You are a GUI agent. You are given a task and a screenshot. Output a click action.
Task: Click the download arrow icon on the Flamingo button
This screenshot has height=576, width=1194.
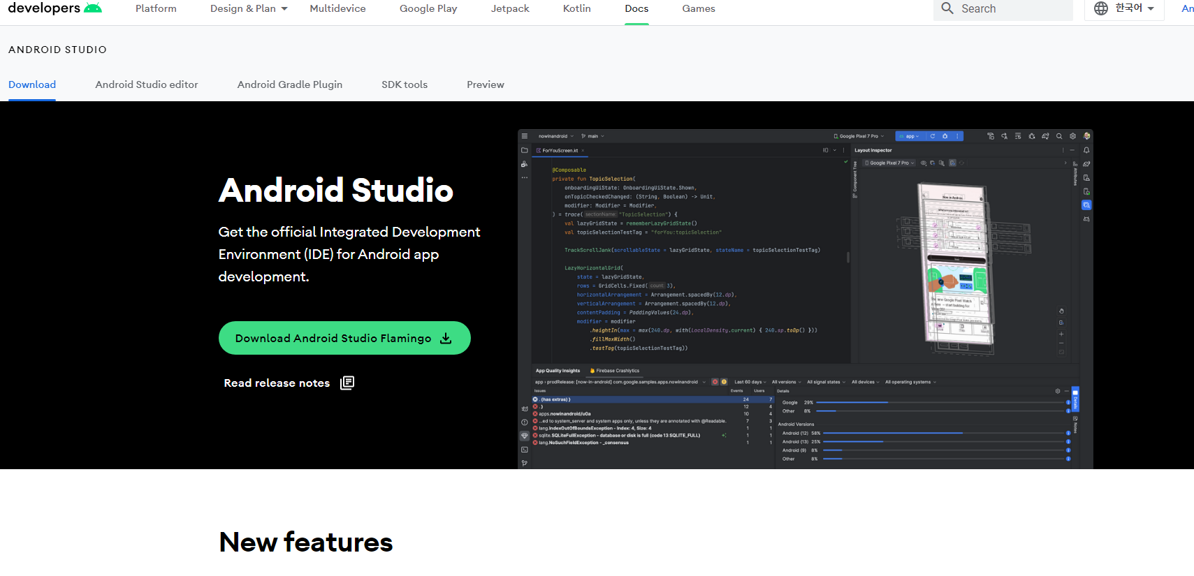point(446,339)
